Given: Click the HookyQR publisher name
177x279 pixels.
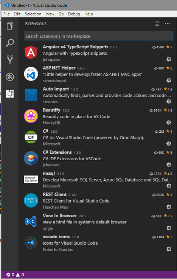Looking at the screenshot, I should coord(51,123).
